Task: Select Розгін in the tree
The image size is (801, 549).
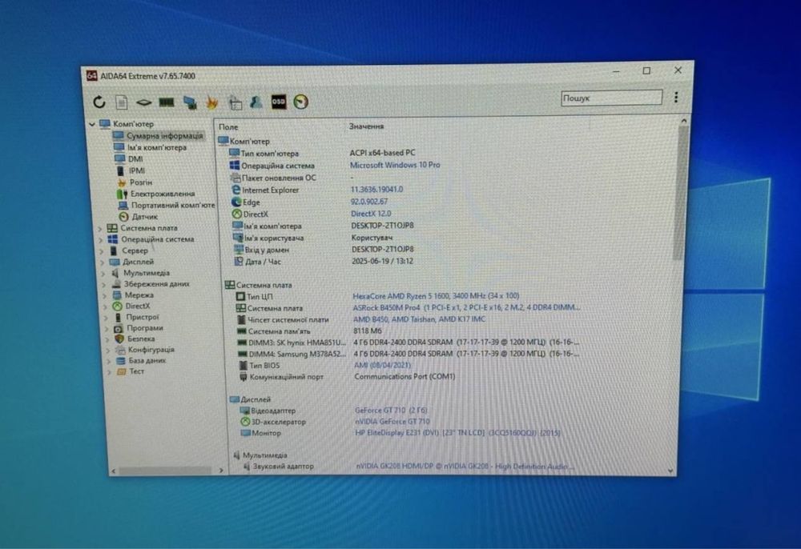Action: (141, 182)
